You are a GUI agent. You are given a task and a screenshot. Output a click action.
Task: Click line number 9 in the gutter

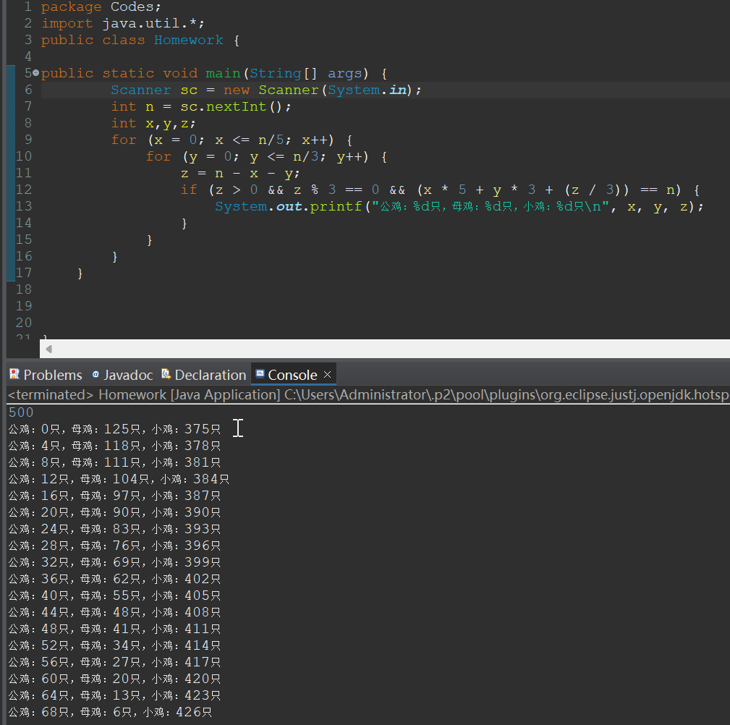[27, 140]
